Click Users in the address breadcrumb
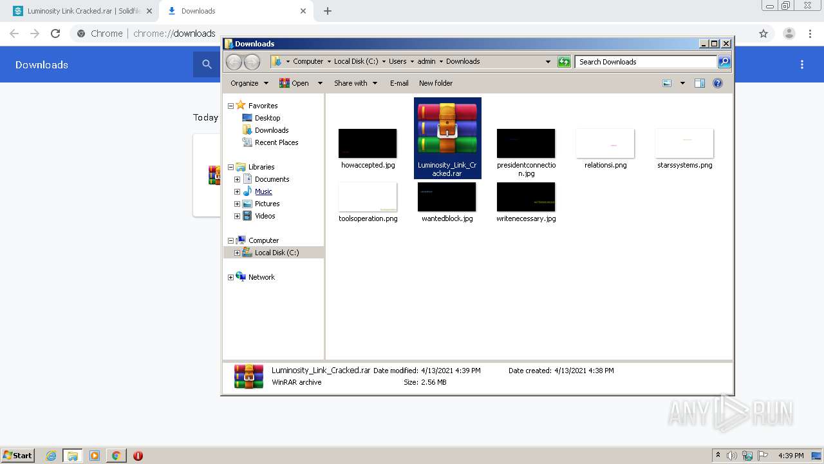Screen dimensions: 824x464 [x=398, y=61]
